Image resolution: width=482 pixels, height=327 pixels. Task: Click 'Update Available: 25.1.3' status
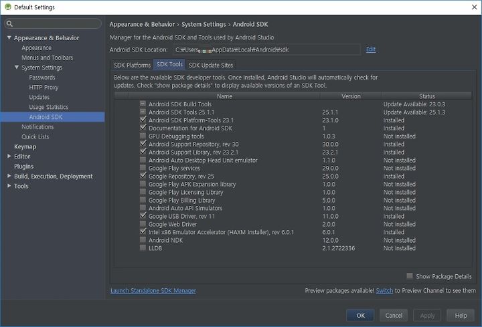[x=414, y=112]
